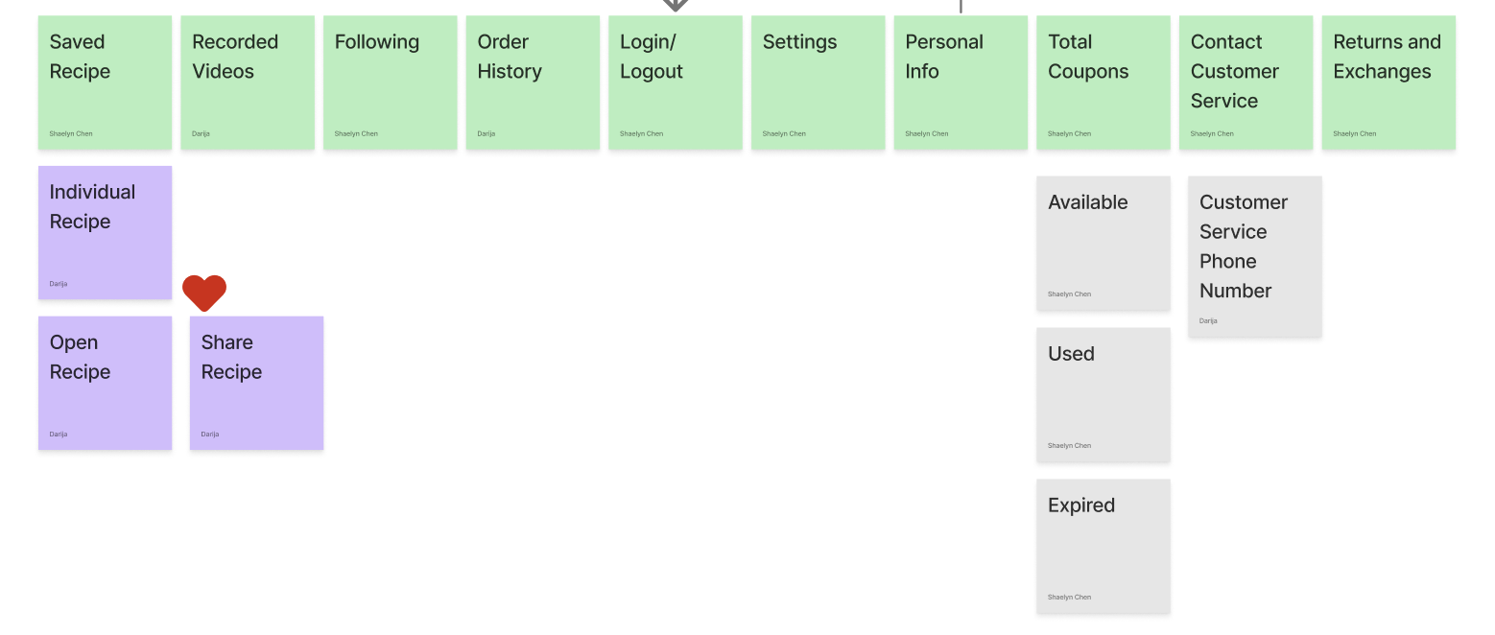Select the Order History sticky note
Screen dimensions: 1495x635
[x=533, y=82]
